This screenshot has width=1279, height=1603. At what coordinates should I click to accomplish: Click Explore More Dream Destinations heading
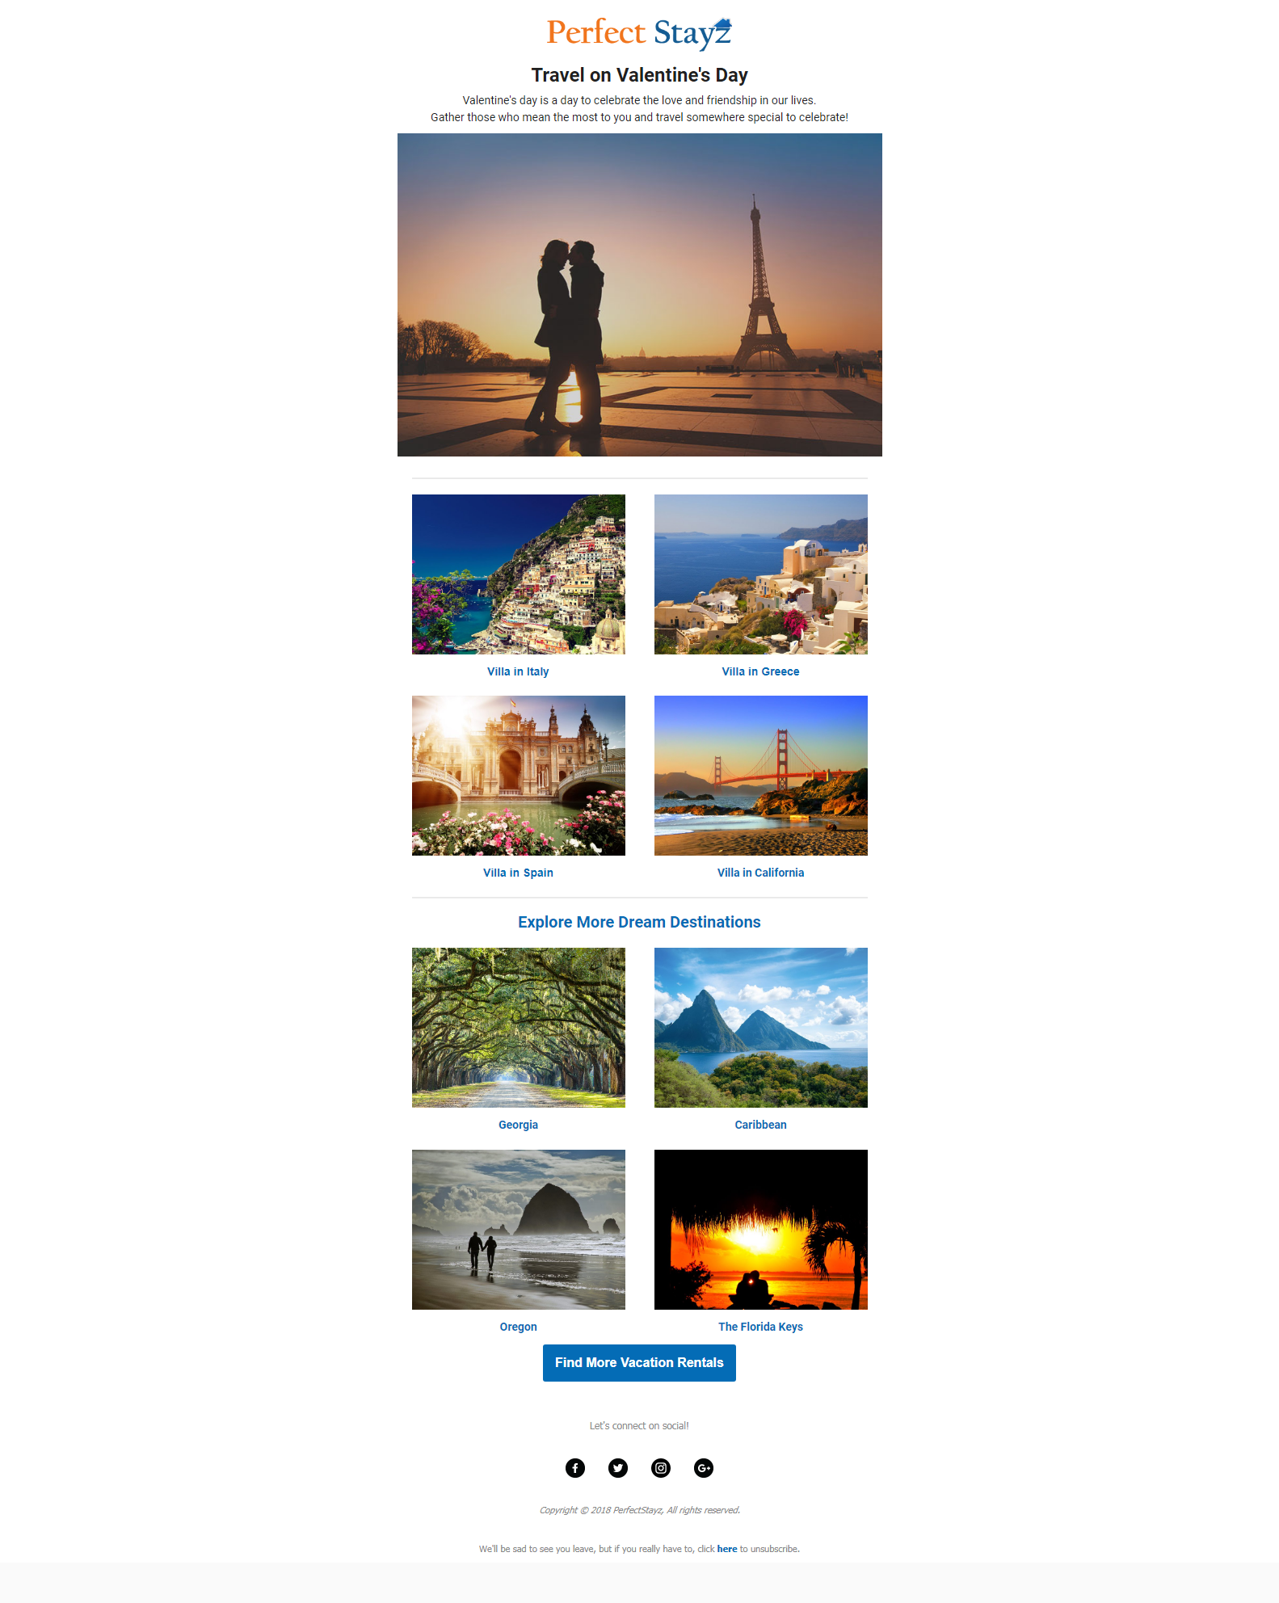639,922
